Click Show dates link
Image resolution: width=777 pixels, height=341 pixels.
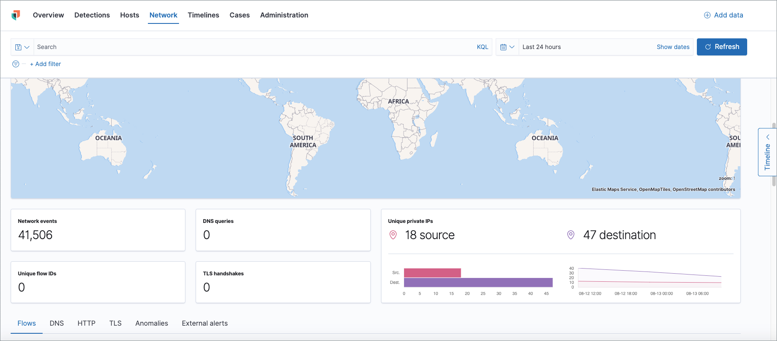(x=673, y=47)
